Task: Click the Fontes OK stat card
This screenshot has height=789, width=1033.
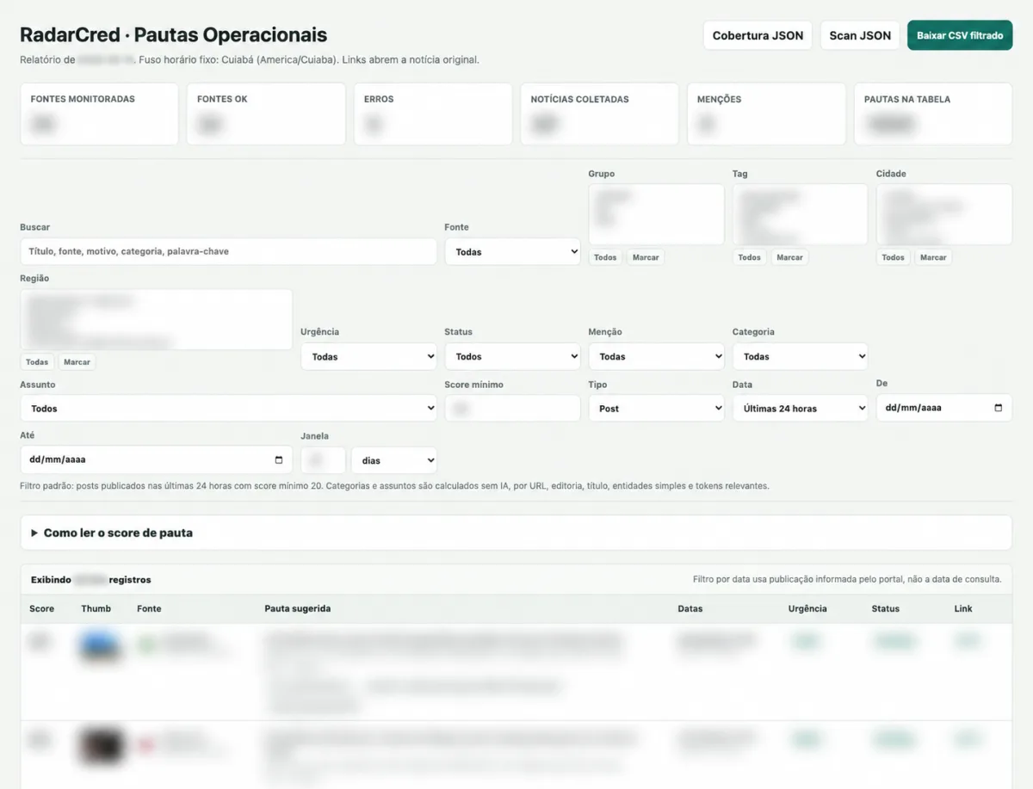Action: click(x=266, y=114)
